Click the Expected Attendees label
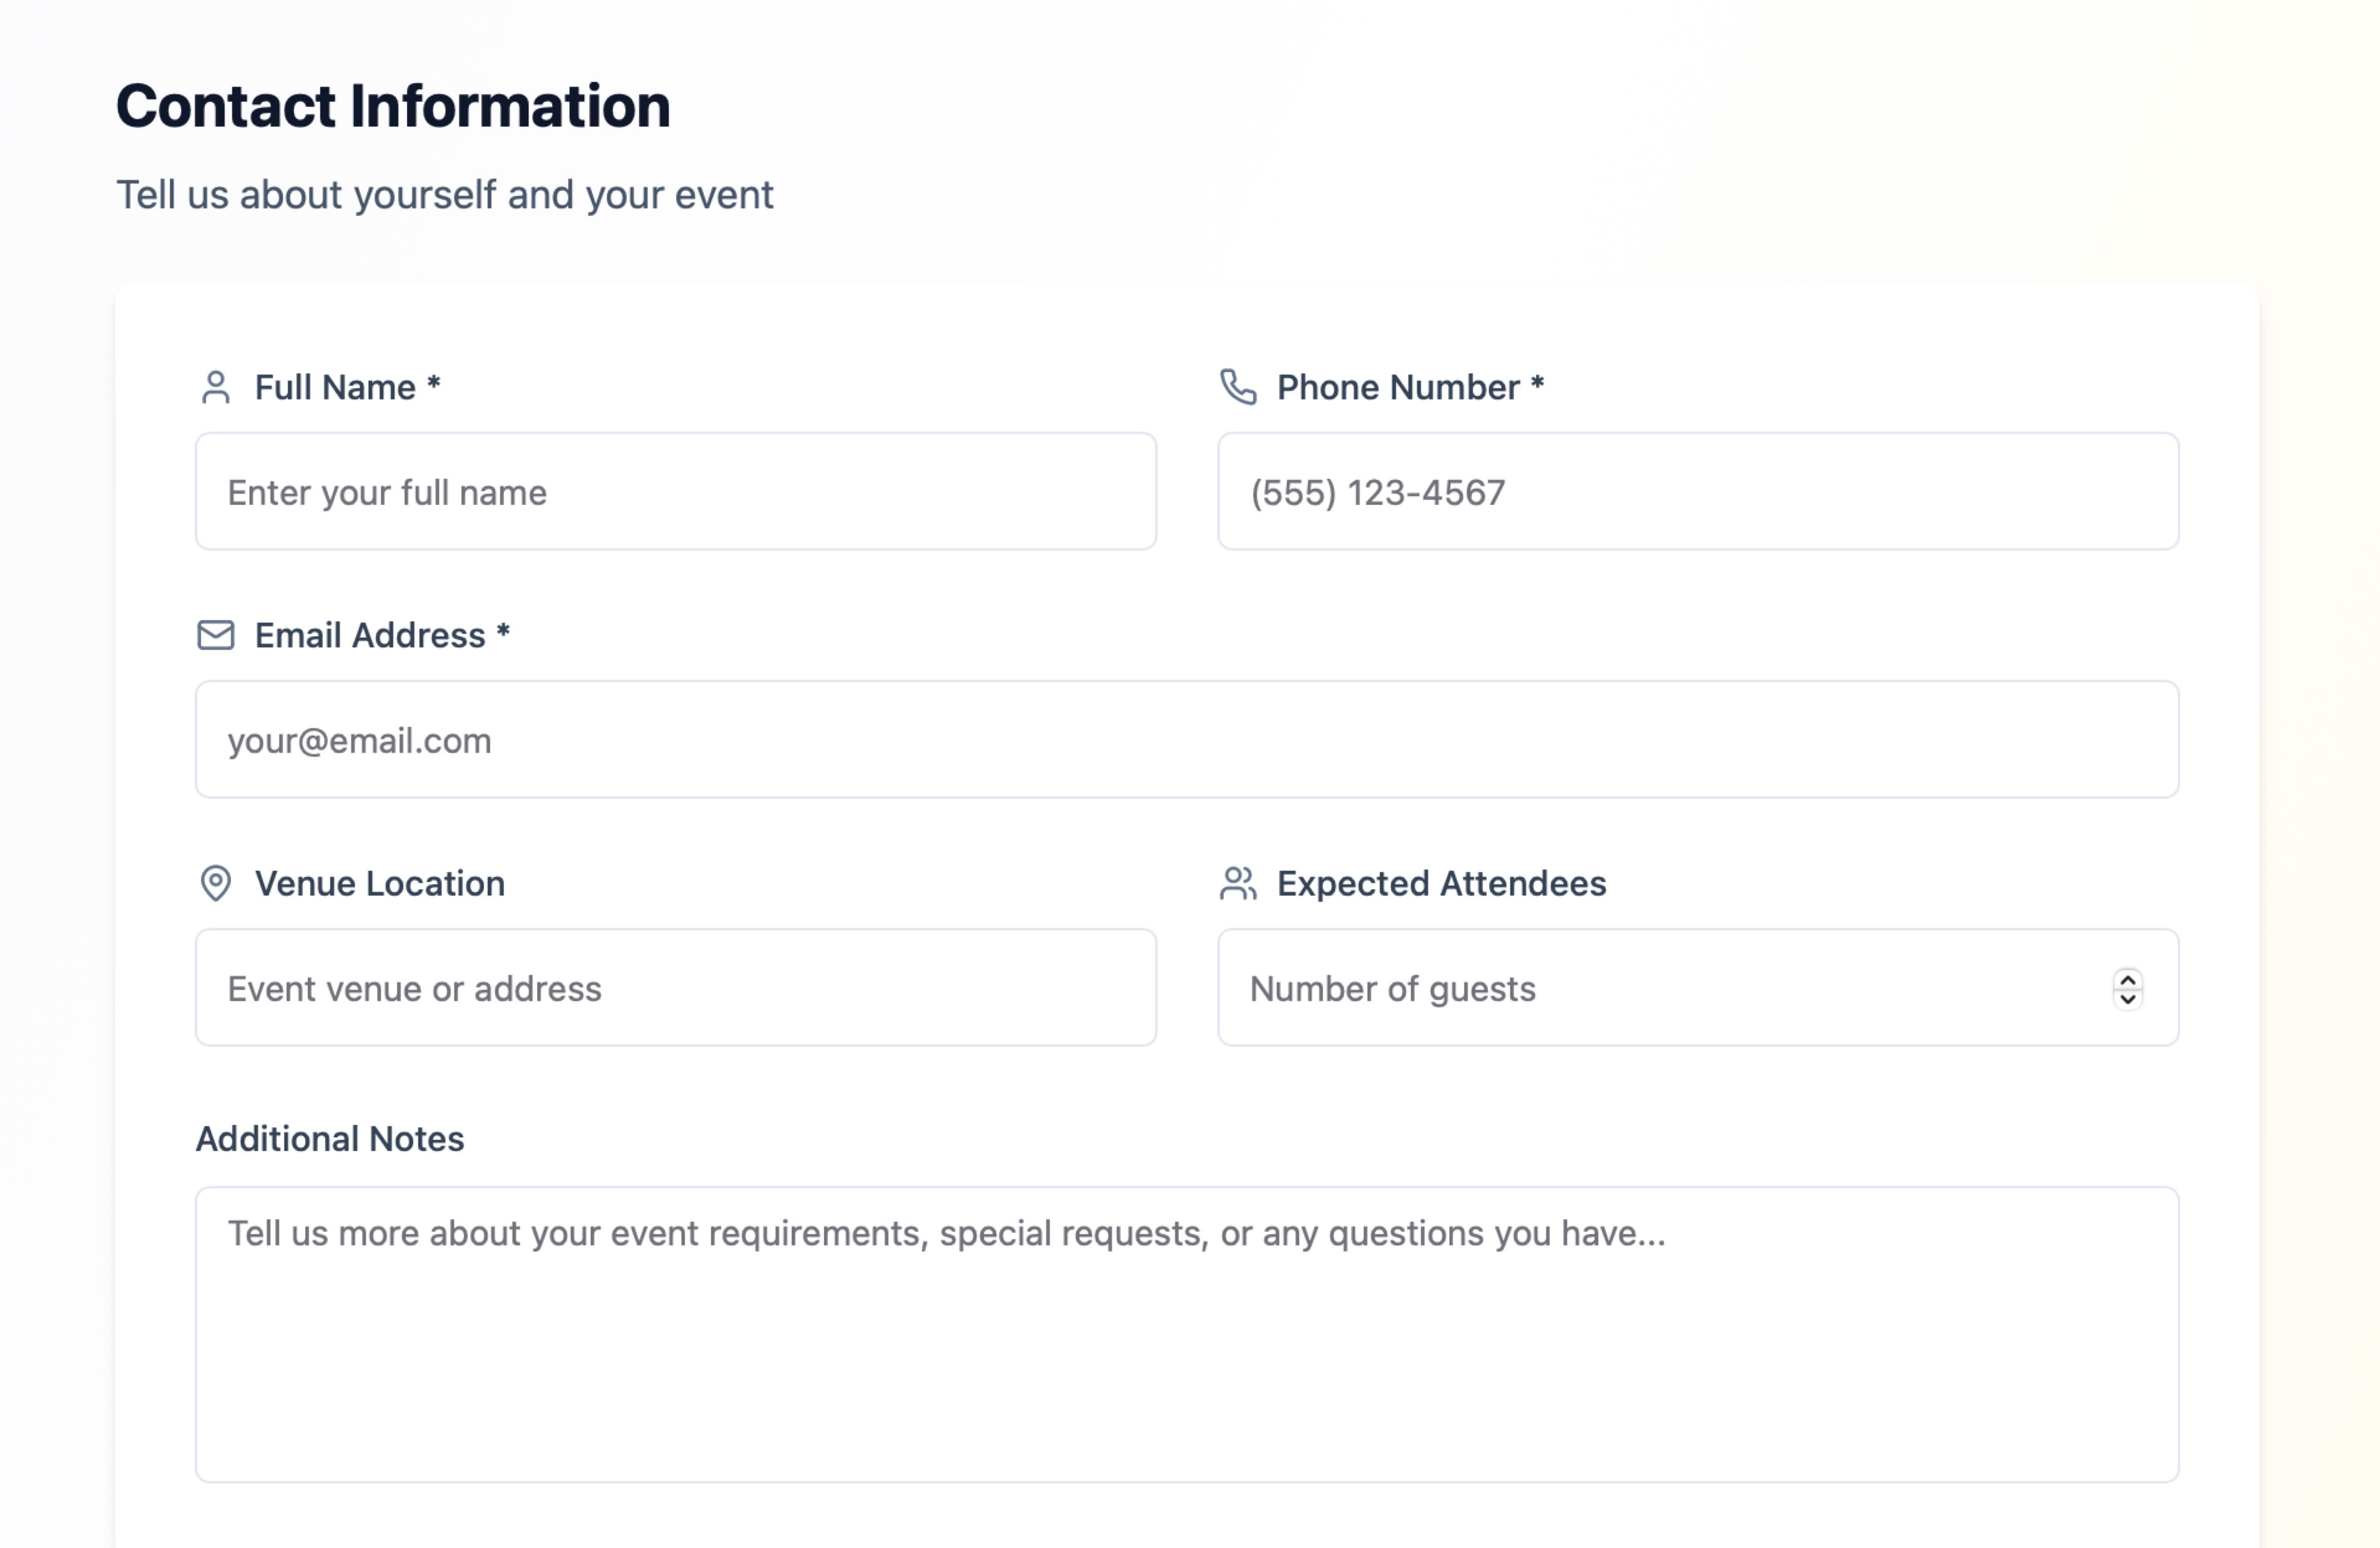Screen dimensions: 2380x1548 (1441, 883)
